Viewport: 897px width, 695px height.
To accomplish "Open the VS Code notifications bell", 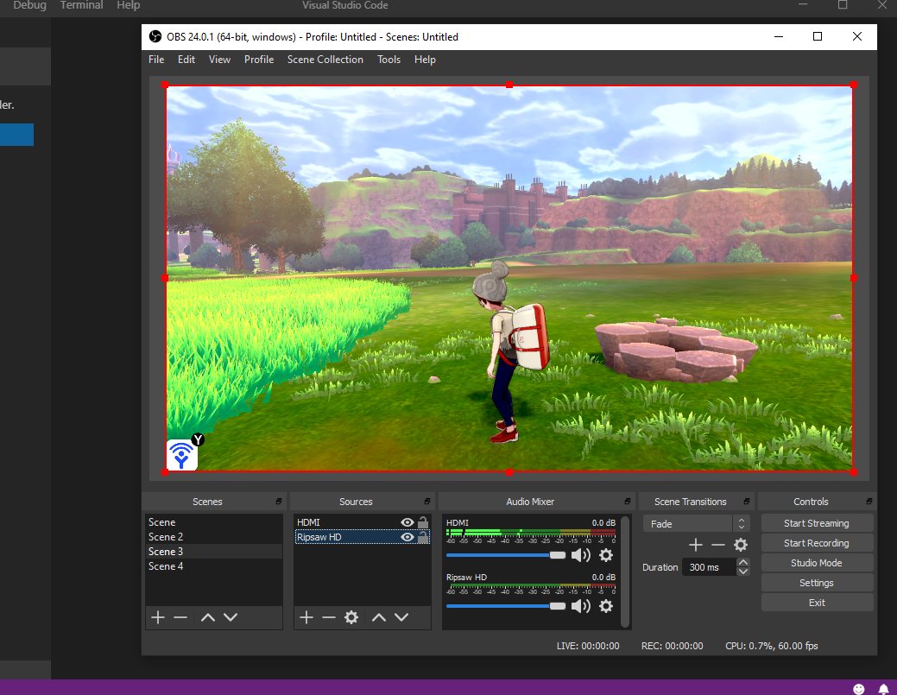I will pyautogui.click(x=883, y=689).
